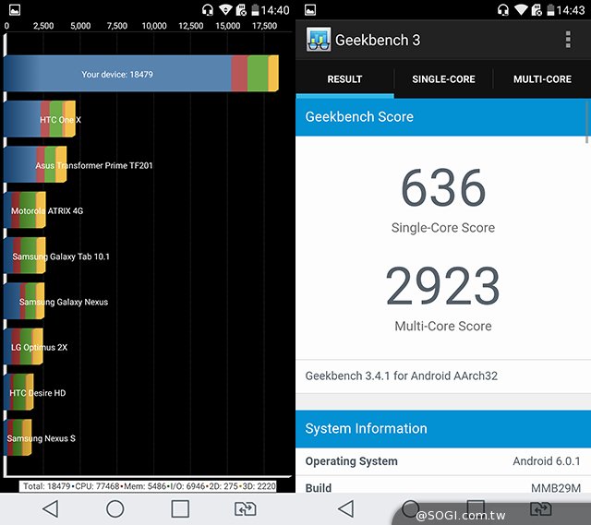
Task: Switch to the SINGLE-CORE tab
Action: (443, 79)
